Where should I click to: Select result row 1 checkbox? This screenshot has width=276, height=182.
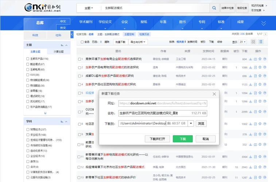(x=79, y=59)
